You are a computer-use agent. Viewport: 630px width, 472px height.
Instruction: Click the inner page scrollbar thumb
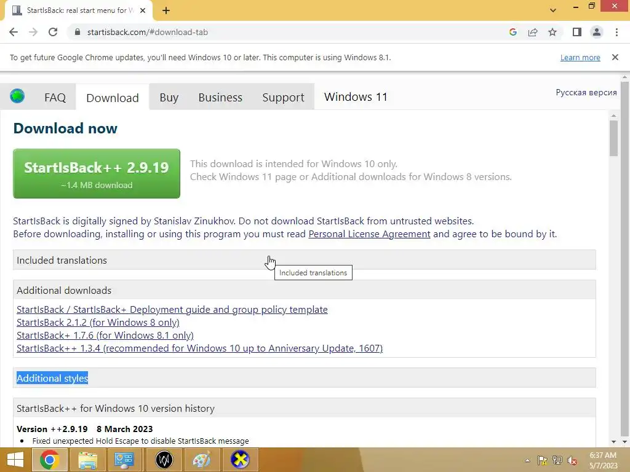(613, 138)
